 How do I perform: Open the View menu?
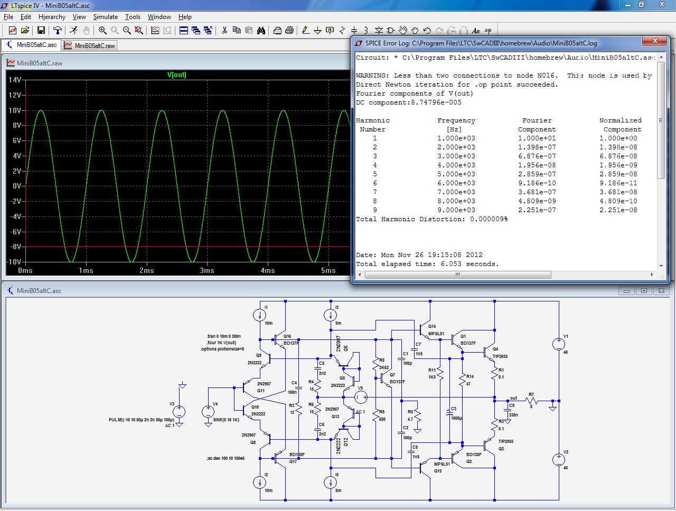[79, 17]
